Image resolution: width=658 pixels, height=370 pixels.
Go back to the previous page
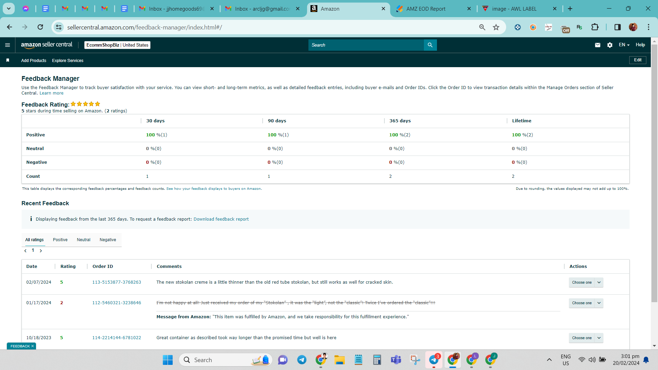click(x=10, y=27)
